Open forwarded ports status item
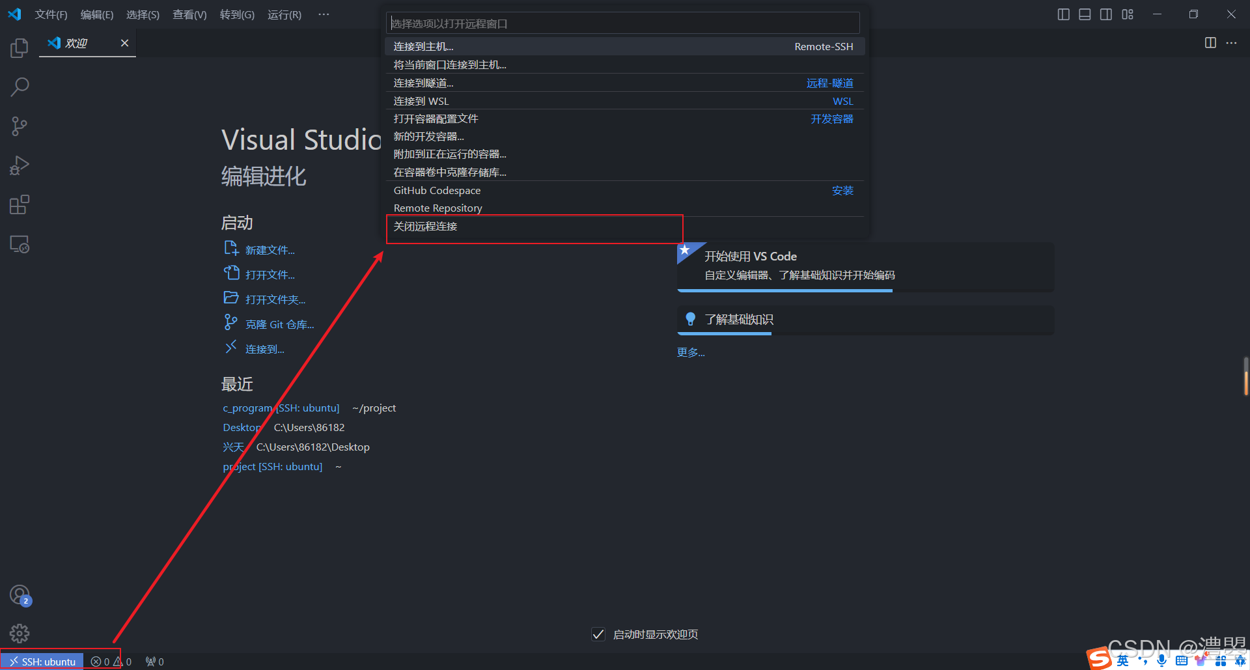Screen dimensions: 1250x670 pos(155,662)
